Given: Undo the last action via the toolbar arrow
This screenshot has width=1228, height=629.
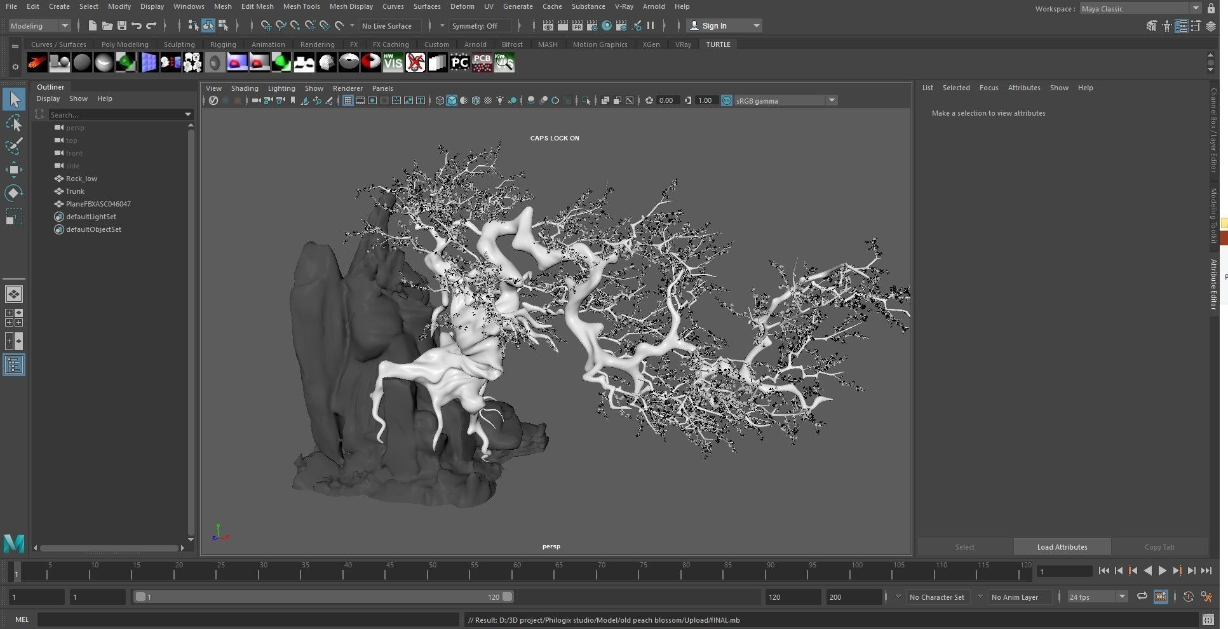Looking at the screenshot, I should (x=137, y=25).
